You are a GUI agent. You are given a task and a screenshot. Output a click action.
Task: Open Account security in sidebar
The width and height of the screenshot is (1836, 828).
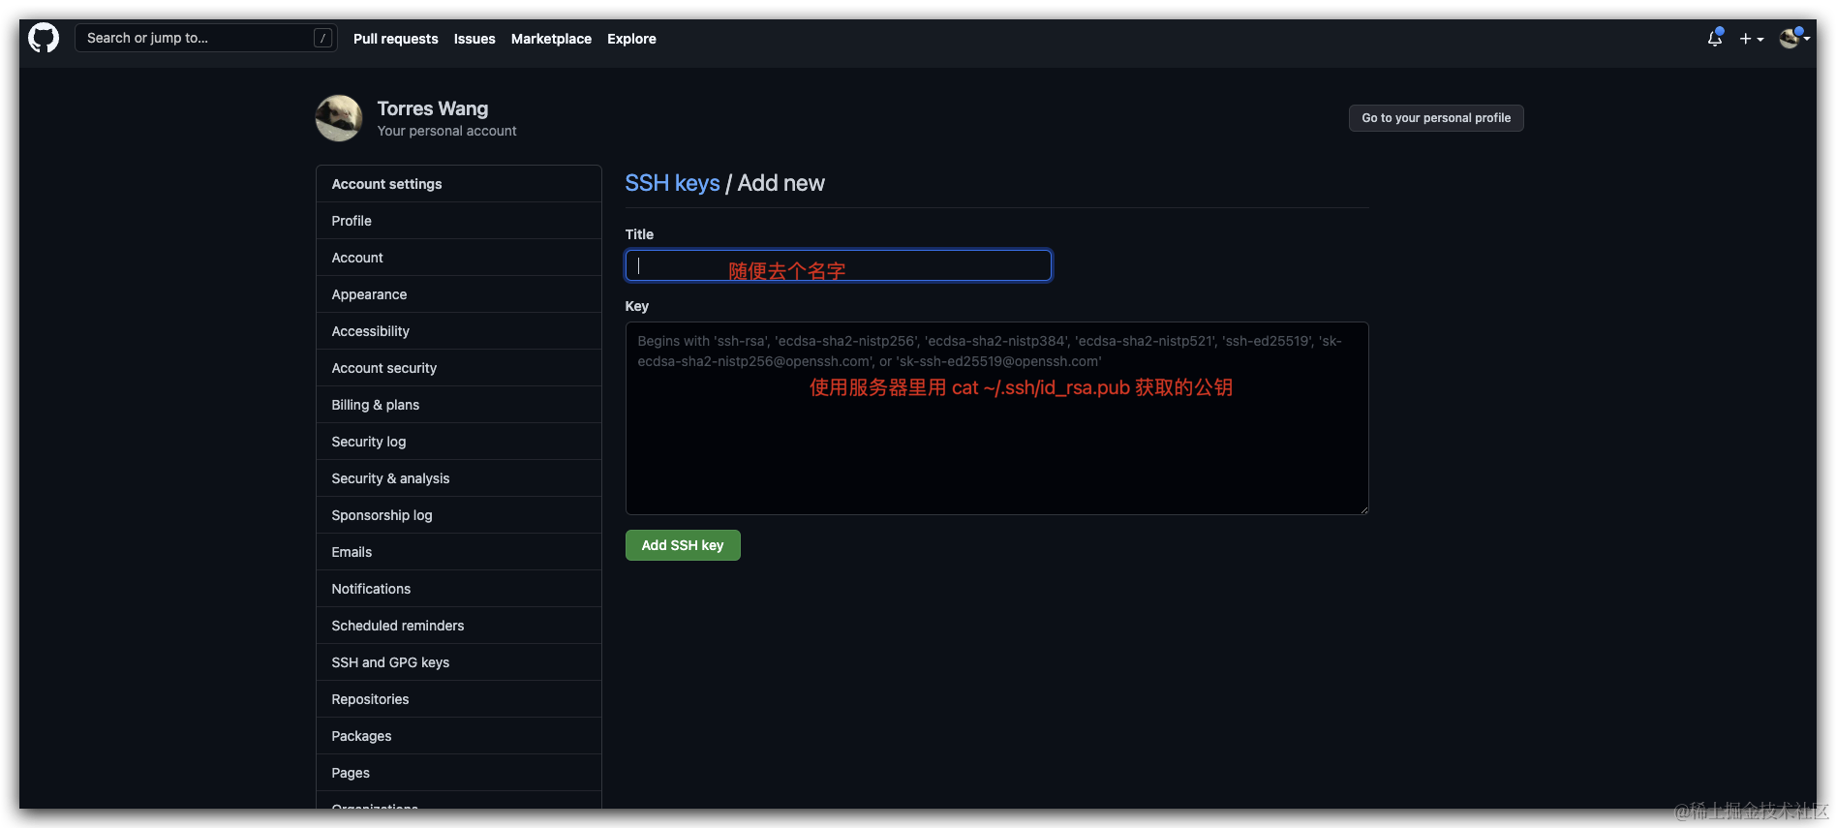point(459,368)
